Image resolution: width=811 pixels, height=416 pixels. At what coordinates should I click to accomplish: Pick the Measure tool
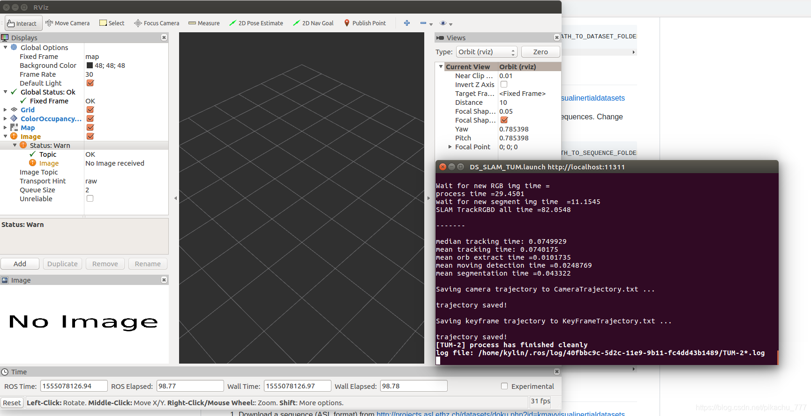point(204,23)
